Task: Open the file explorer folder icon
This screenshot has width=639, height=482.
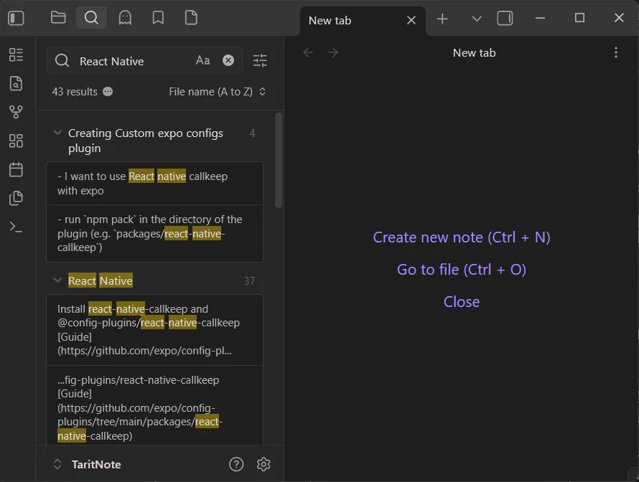Action: 58,18
